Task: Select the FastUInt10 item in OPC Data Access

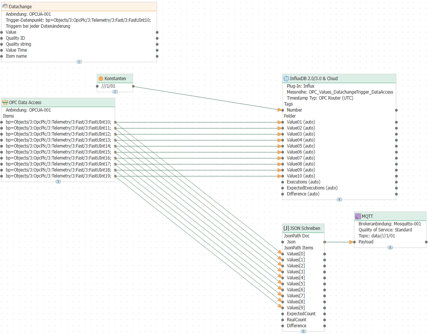Action: 58,122
